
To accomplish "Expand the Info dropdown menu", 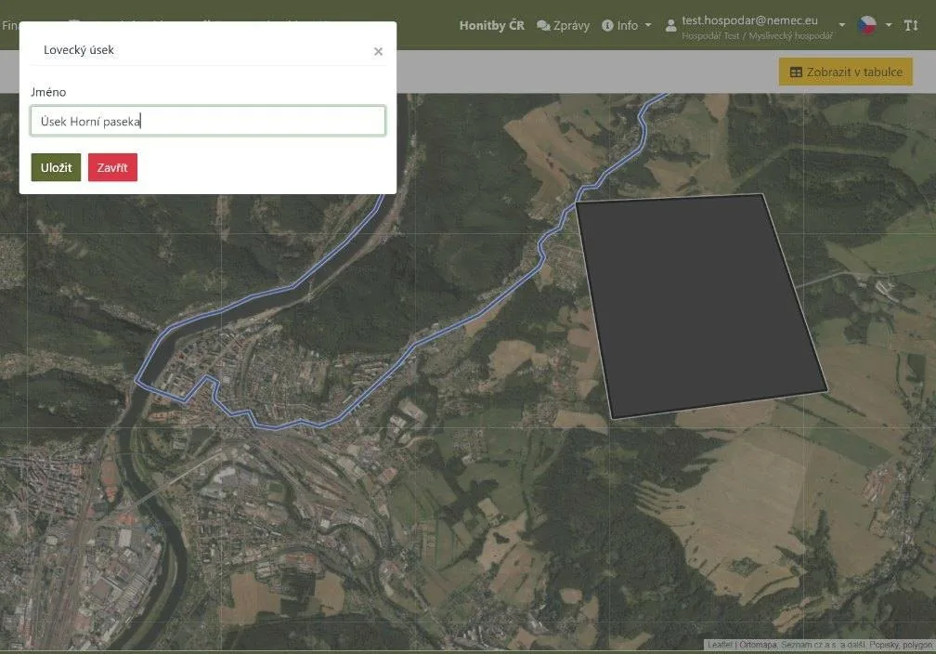I will 626,26.
